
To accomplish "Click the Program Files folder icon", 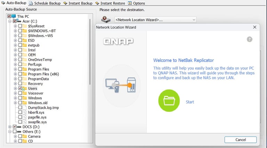I will (x=25, y=69).
